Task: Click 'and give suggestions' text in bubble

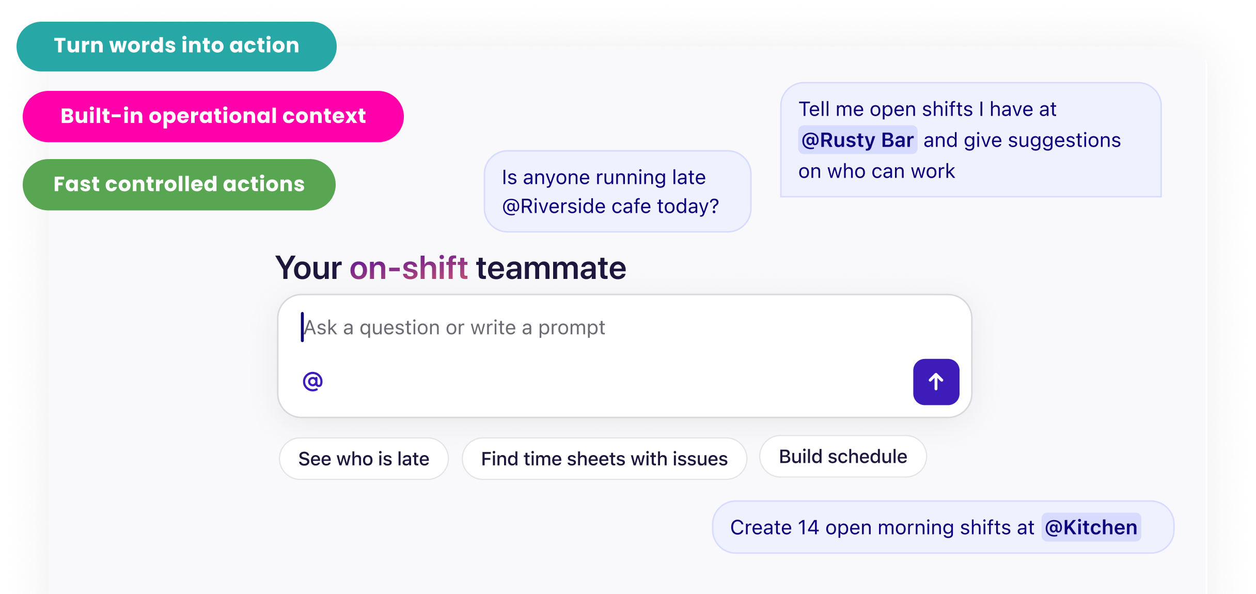Action: pos(1022,140)
